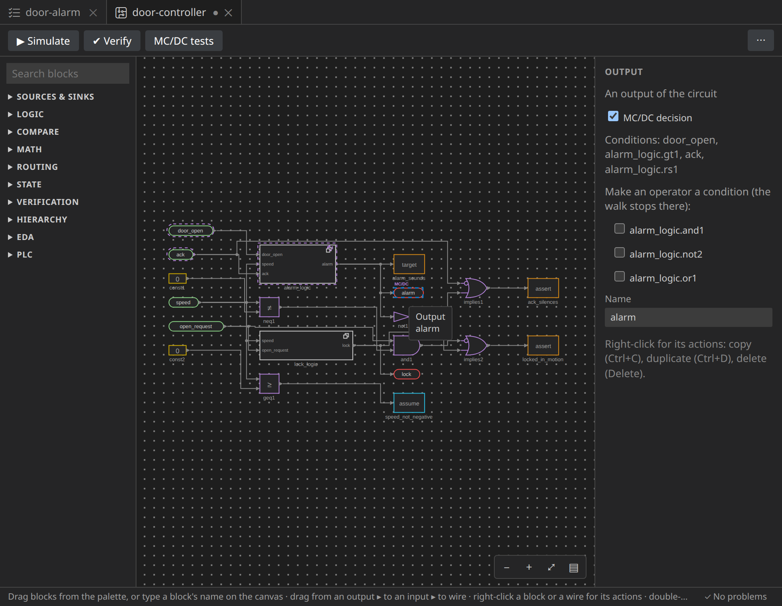This screenshot has height=606, width=782.
Task: Expand the State palette category
Action: point(68,185)
